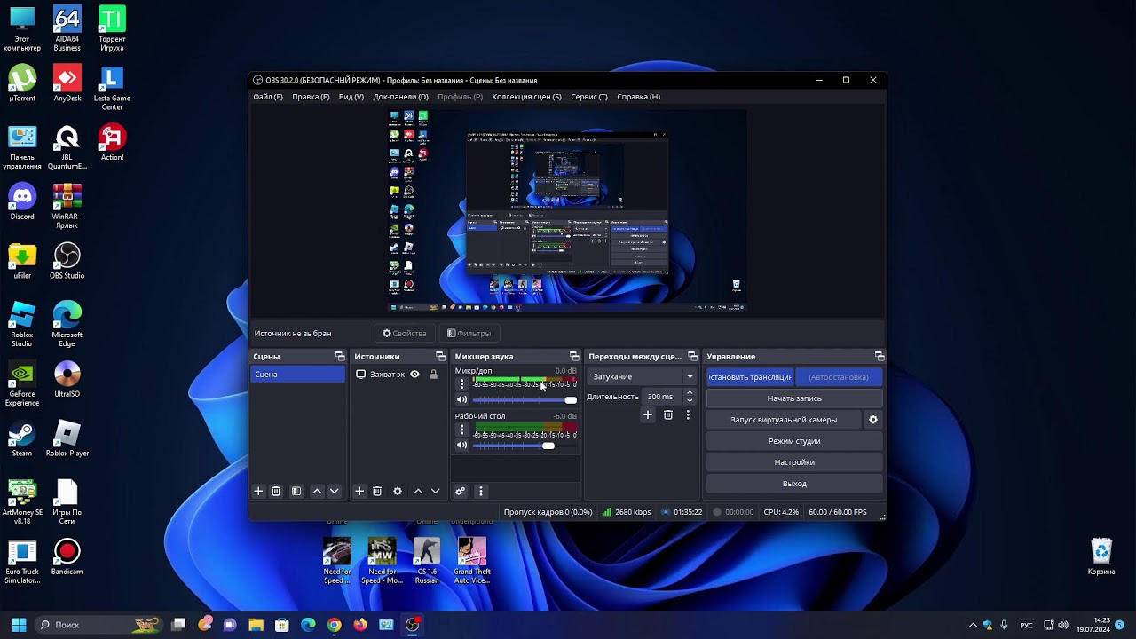
Task: Undock the Сцены panel
Action: (x=340, y=356)
